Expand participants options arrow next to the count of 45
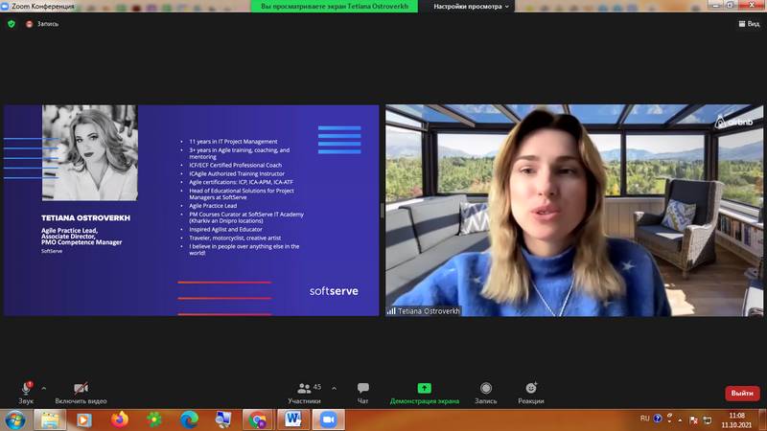The width and height of the screenshot is (767, 431). [x=334, y=389]
